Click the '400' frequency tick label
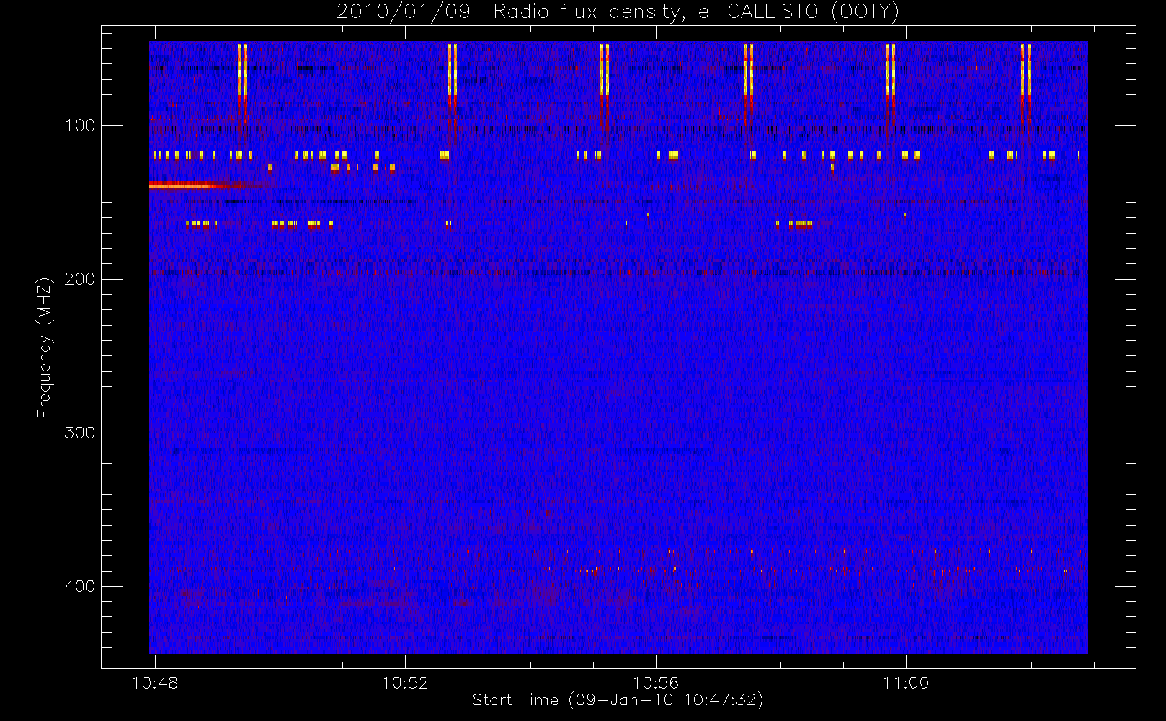The image size is (1166, 721). click(x=80, y=586)
